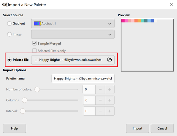Click the orange swatch in the preview
Viewport: 177px width, 136px height.
[x=136, y=21]
